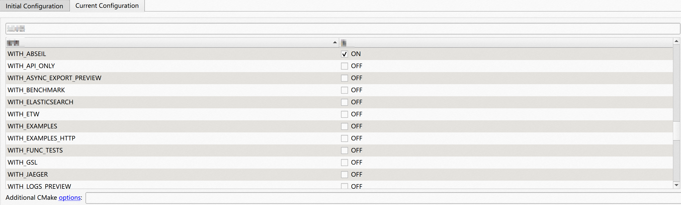Uncheck the WITH_ABSEIL checkbox
Viewport: 681px width, 205px height.
tap(344, 54)
